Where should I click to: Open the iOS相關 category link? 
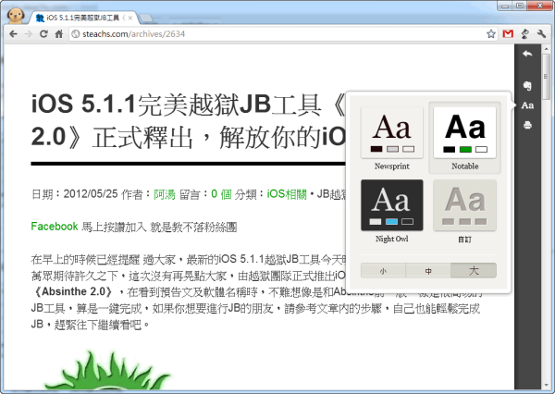(x=287, y=194)
